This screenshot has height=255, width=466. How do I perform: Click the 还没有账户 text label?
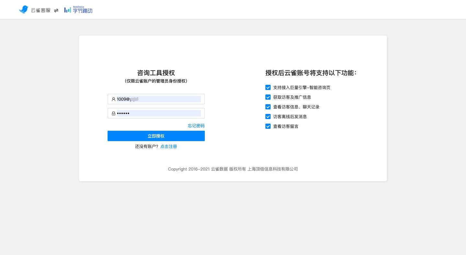click(x=147, y=146)
